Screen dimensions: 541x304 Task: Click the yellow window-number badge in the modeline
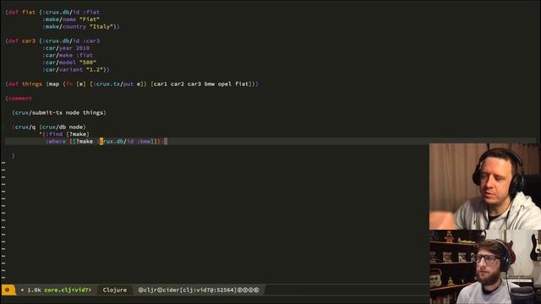8,290
